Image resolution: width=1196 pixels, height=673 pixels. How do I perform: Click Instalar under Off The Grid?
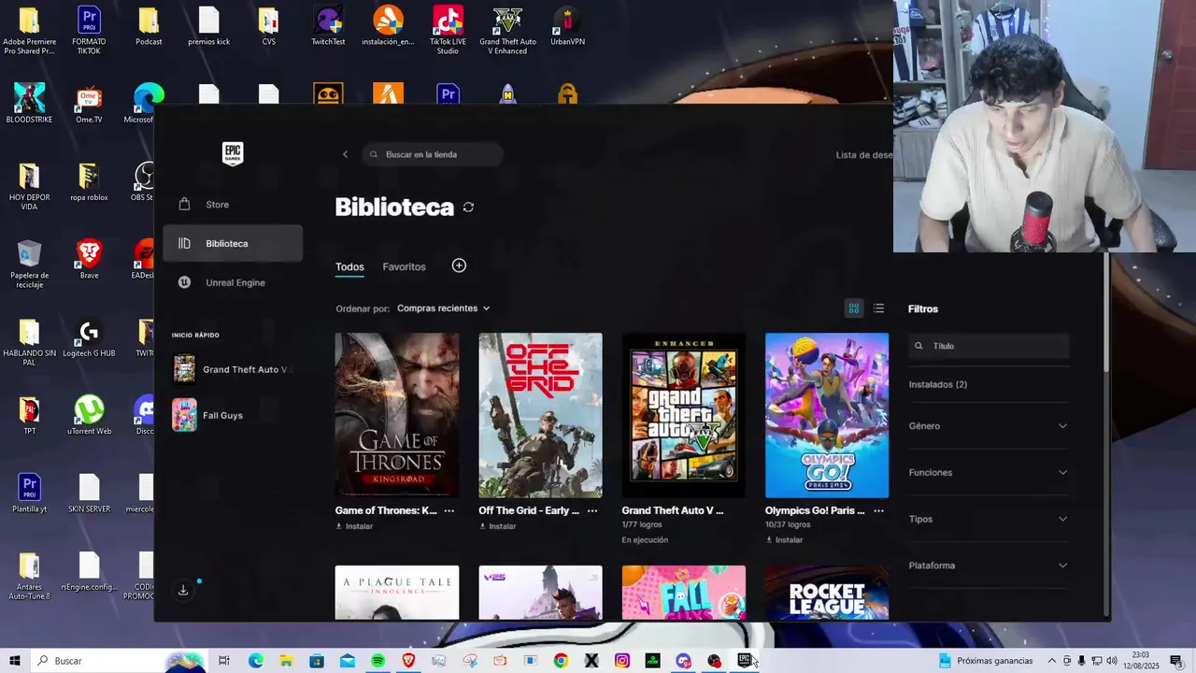[497, 526]
